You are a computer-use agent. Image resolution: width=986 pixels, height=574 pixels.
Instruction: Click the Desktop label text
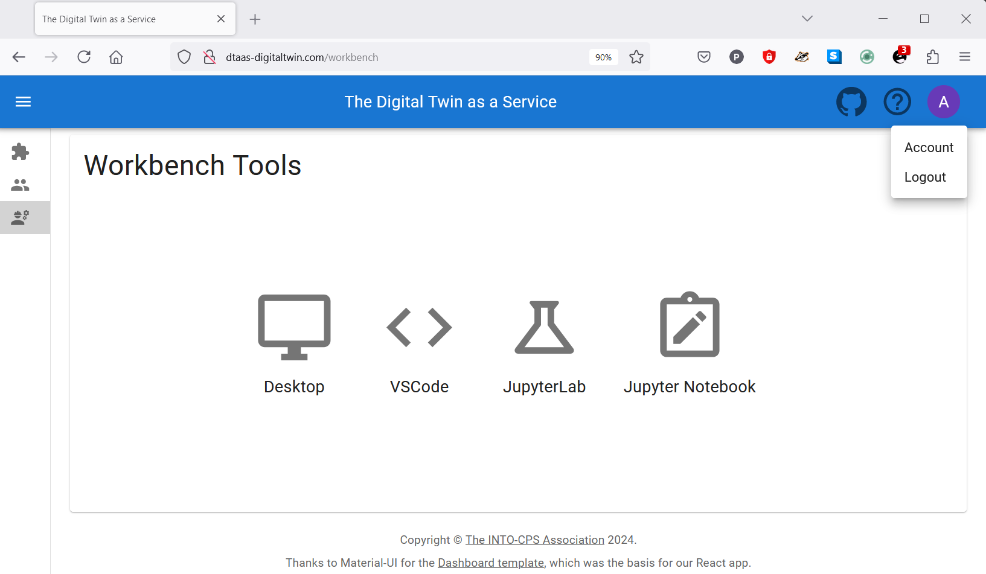point(294,387)
